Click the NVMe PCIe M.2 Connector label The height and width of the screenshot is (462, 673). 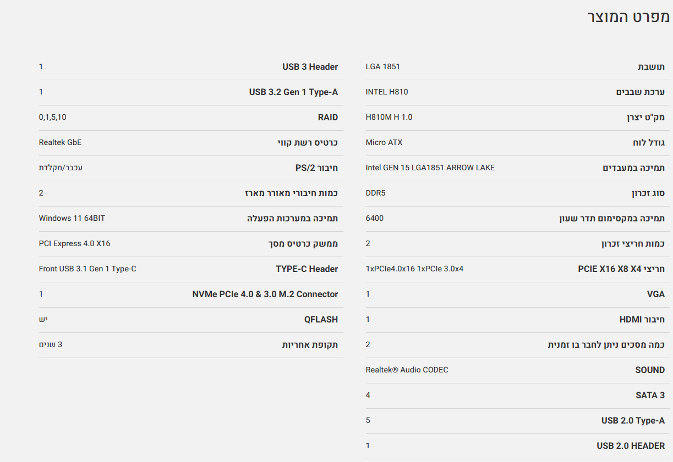pyautogui.click(x=265, y=294)
